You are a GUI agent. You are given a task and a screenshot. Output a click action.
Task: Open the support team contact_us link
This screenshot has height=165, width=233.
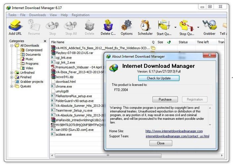click(177, 136)
